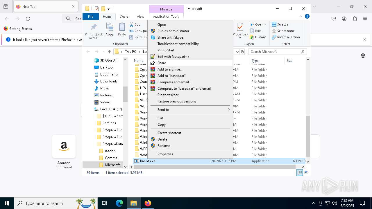Image resolution: width=372 pixels, height=209 pixels.
Task: Click Invert selection in ribbon
Action: (286, 37)
